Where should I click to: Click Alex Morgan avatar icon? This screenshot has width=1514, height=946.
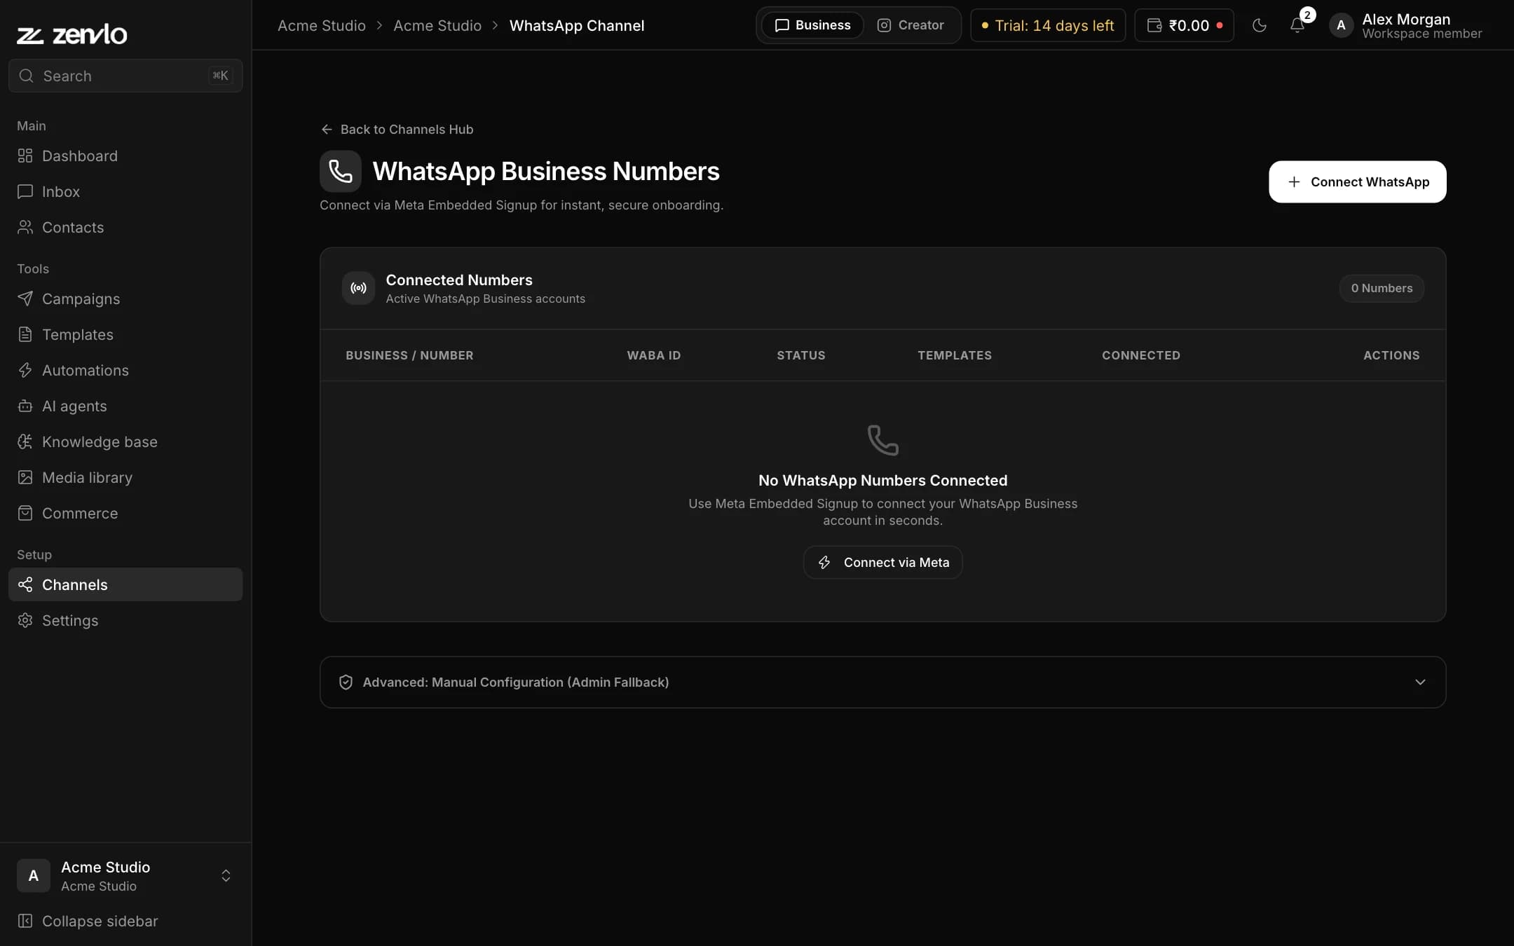point(1341,25)
